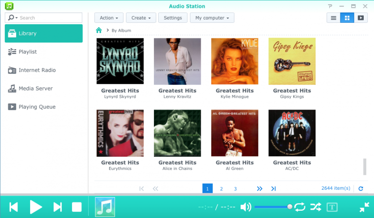Skip forward pages with double-right arrows
Image resolution: width=374 pixels, height=218 pixels.
point(260,189)
